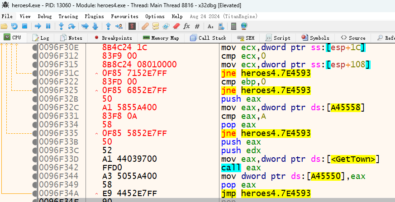395x202 pixels.
Task: Select 'mov eax,dword ptr ds:[A45558]' instruction
Action: [x=293, y=108]
